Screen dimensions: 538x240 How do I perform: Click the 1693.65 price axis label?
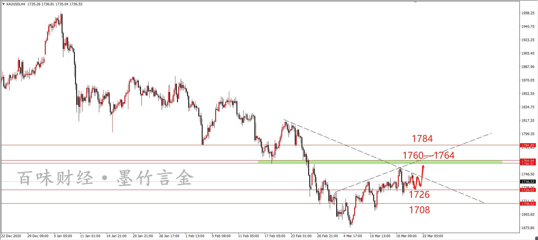(528, 215)
